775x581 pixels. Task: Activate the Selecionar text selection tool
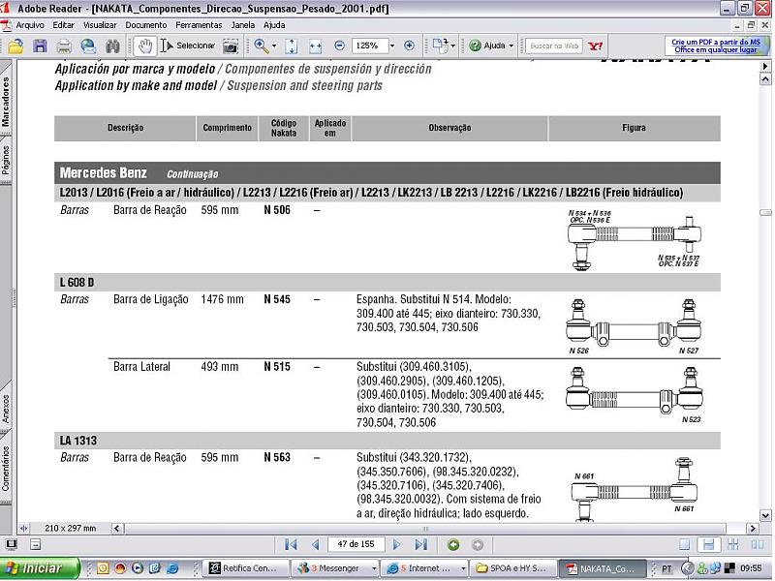187,46
